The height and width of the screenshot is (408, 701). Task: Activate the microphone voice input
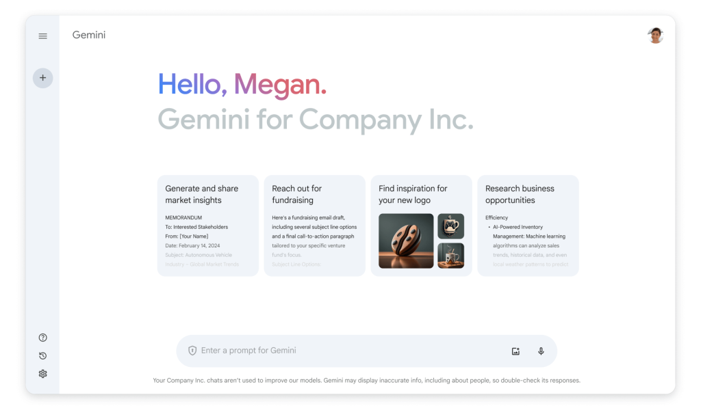[541, 351]
